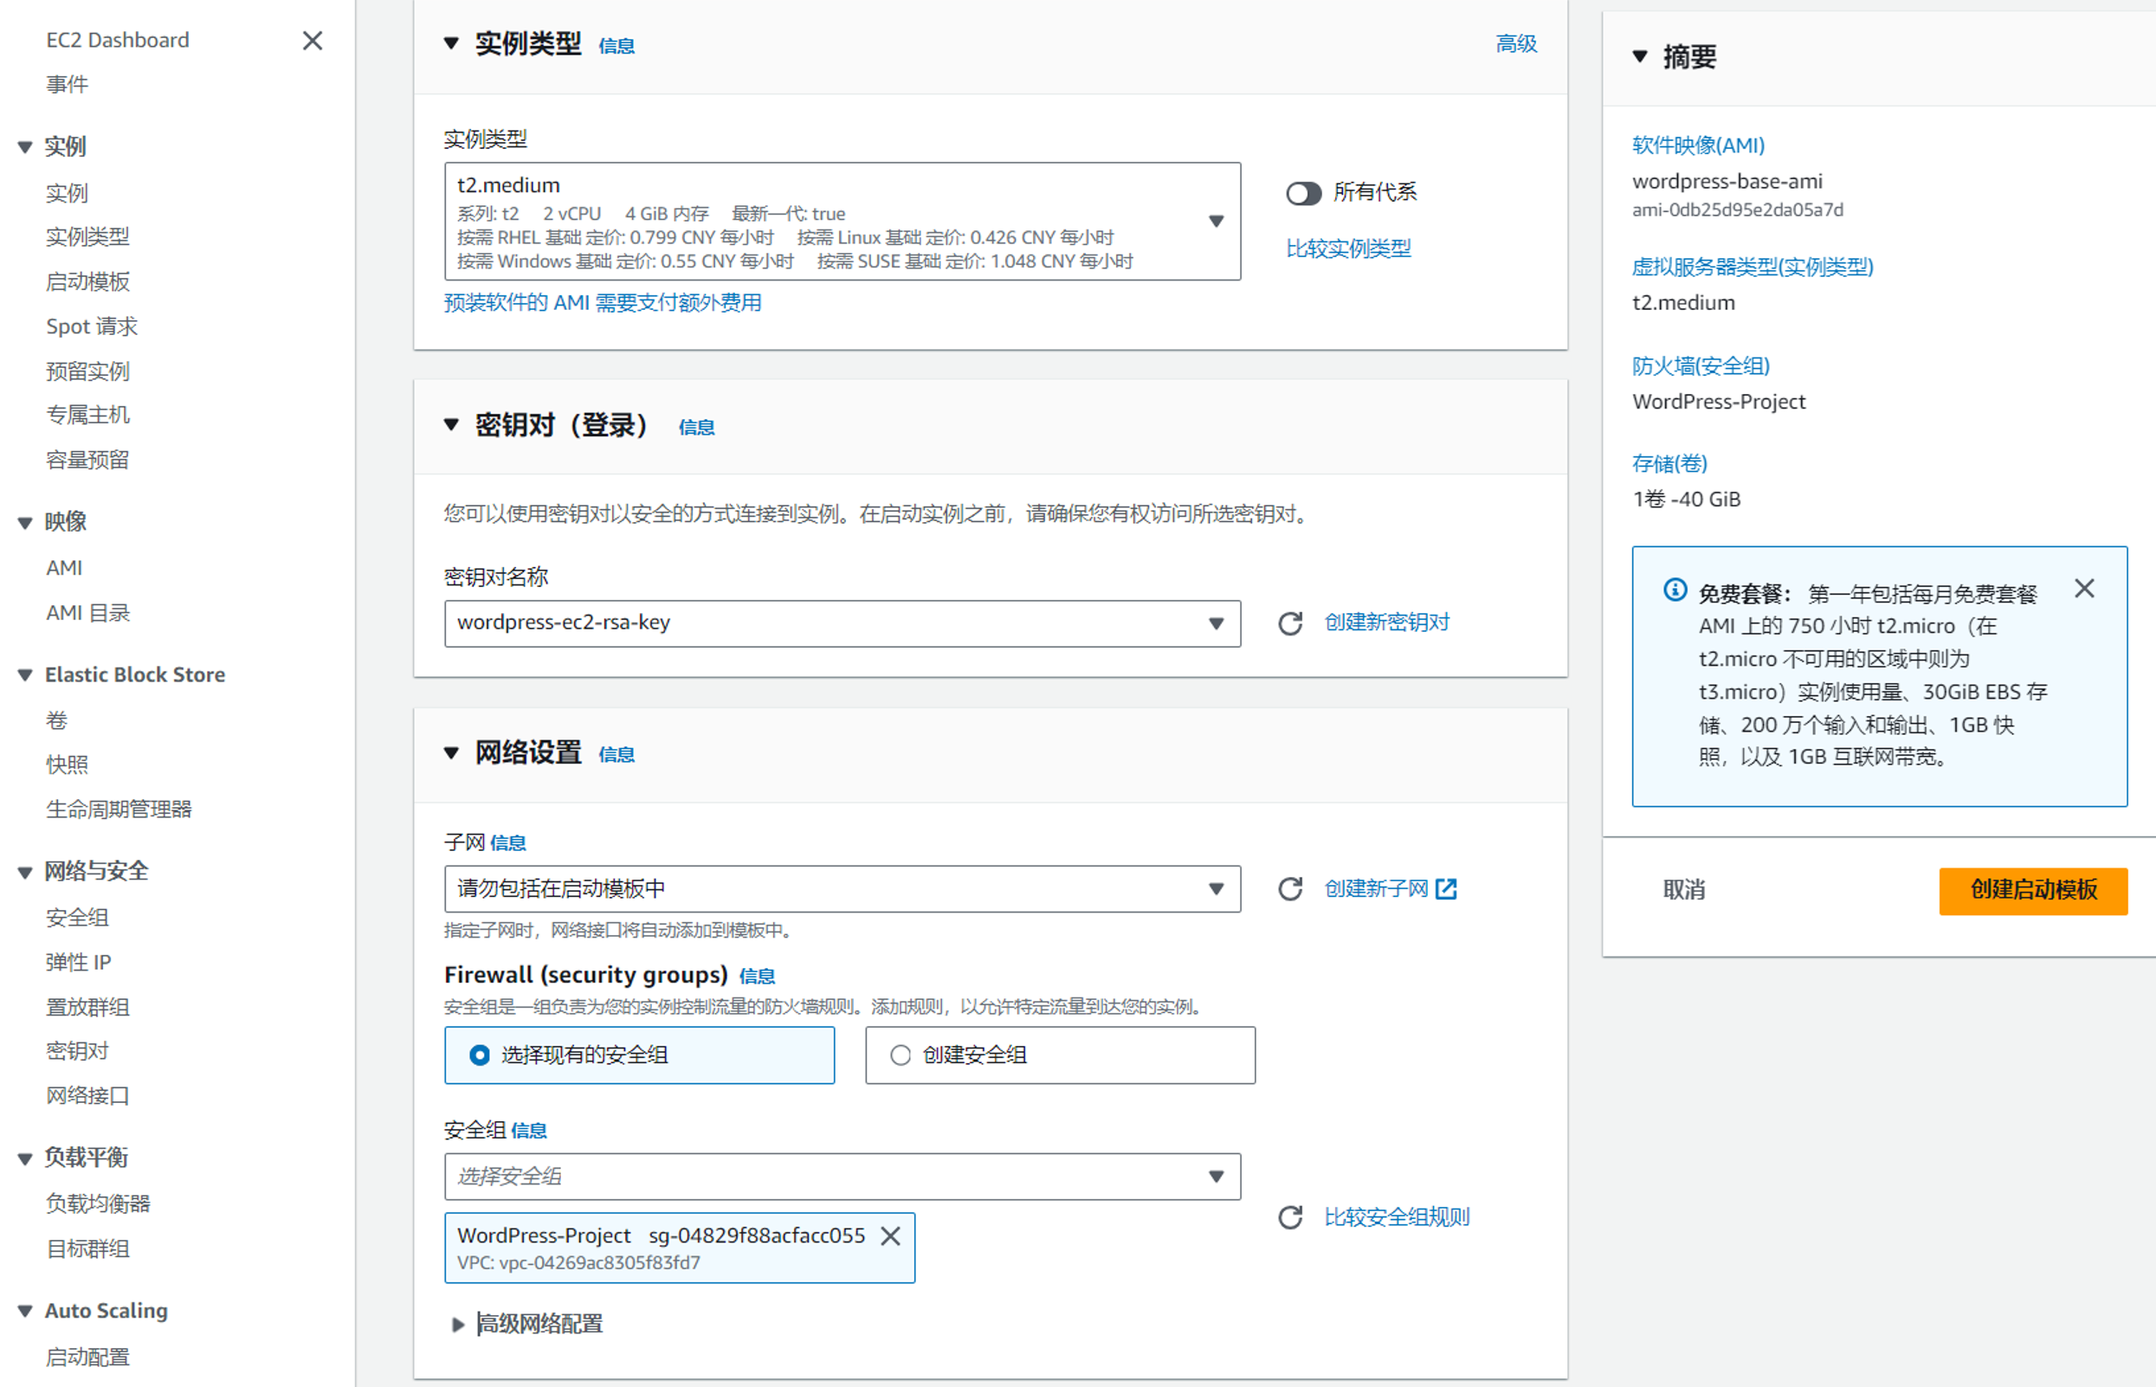This screenshot has height=1387, width=2156.
Task: Click 创建启动模板 button
Action: (x=2027, y=887)
